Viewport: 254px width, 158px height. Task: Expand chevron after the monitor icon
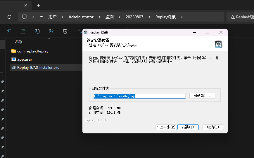pos(33,17)
